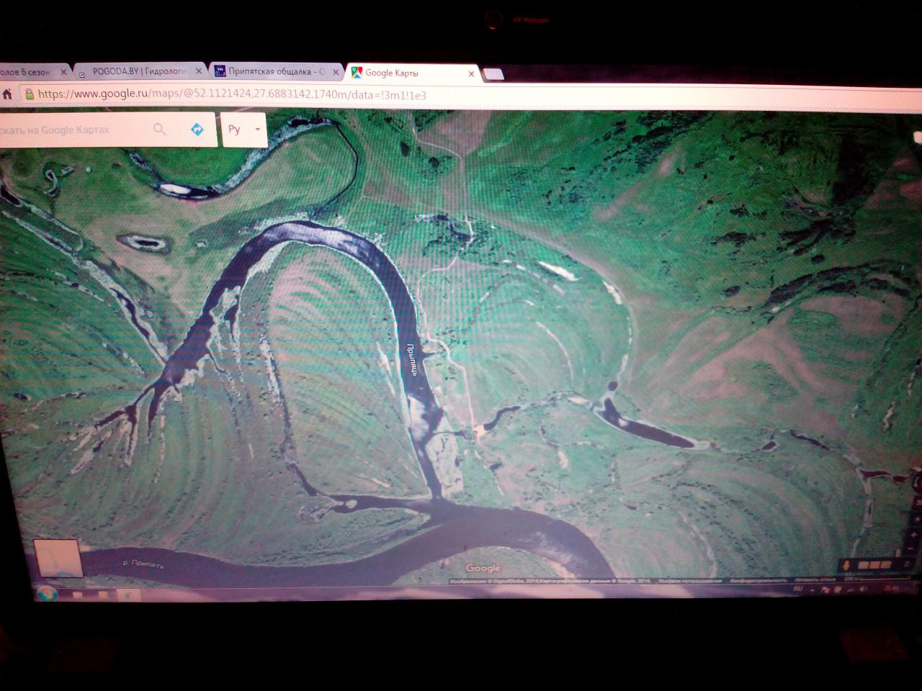Click the browser home icon
The height and width of the screenshot is (691, 922).
(x=7, y=94)
